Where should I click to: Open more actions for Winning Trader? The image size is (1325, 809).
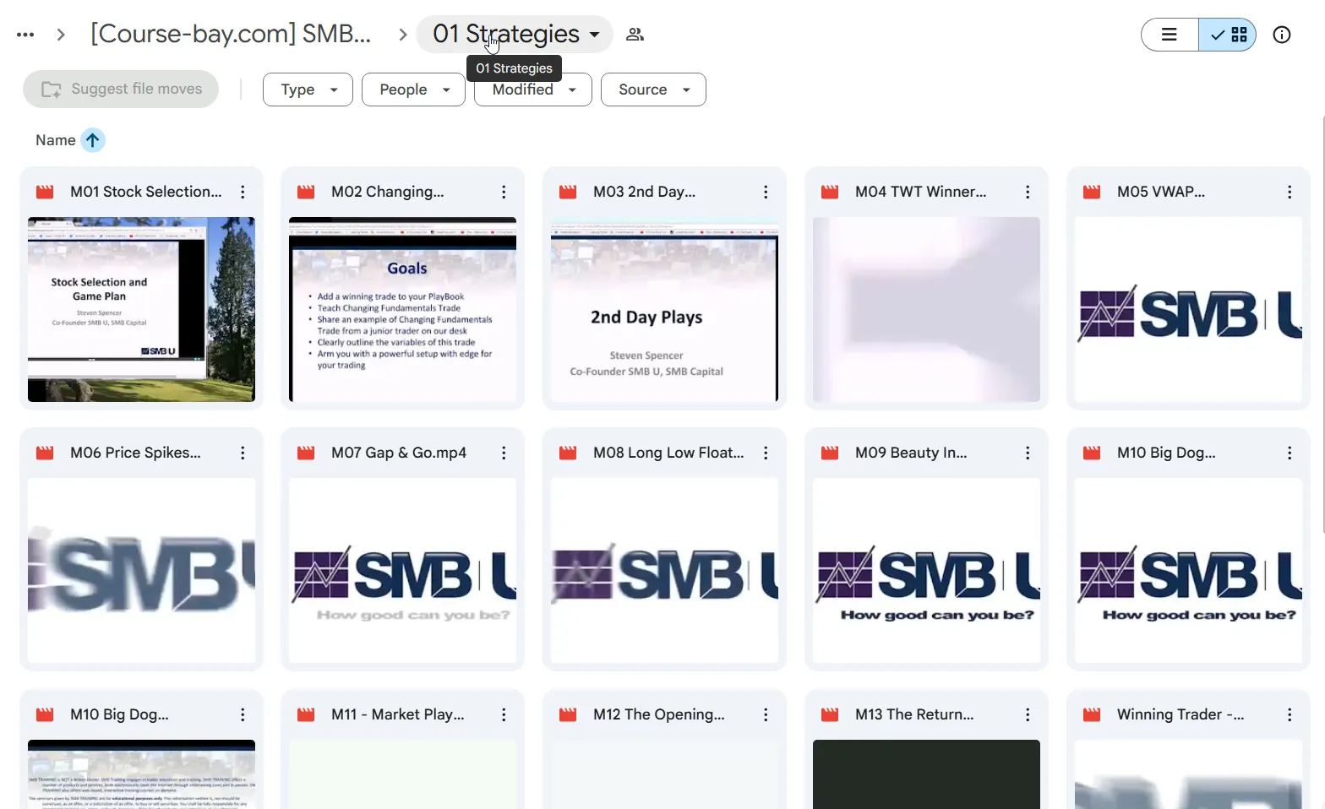click(x=1290, y=715)
